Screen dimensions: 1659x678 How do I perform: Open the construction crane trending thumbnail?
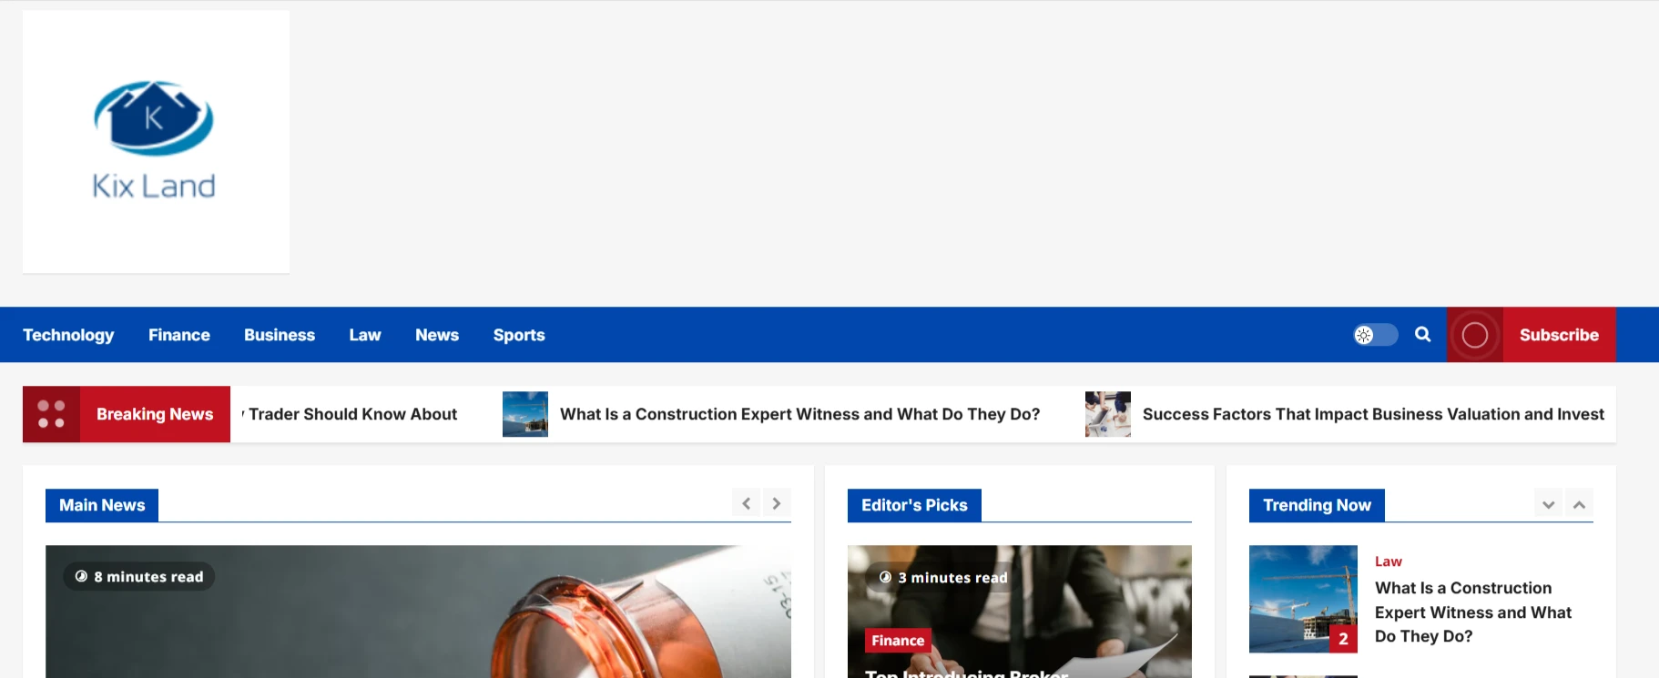point(1303,599)
